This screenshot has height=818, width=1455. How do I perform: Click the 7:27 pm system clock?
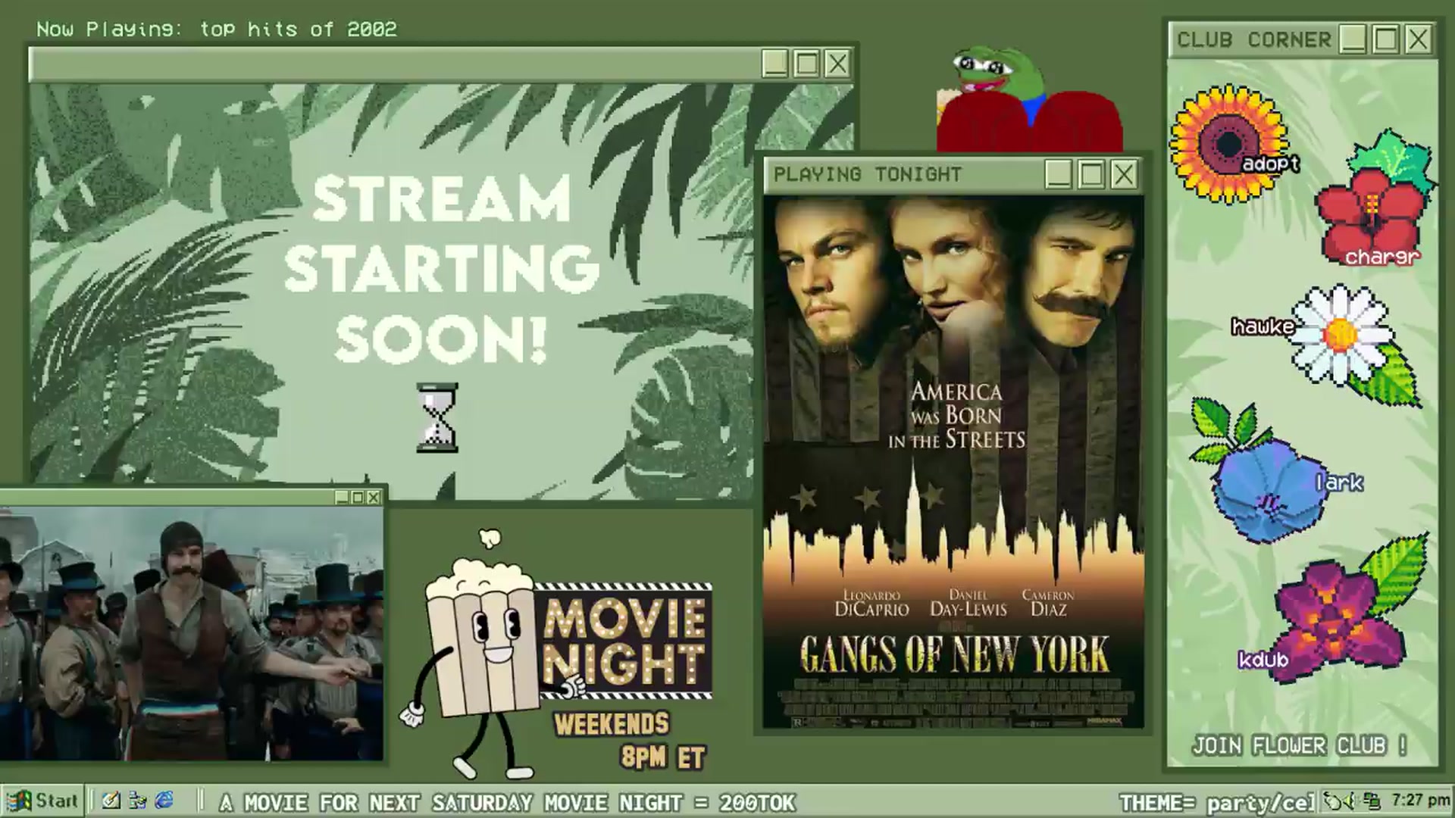tap(1420, 801)
